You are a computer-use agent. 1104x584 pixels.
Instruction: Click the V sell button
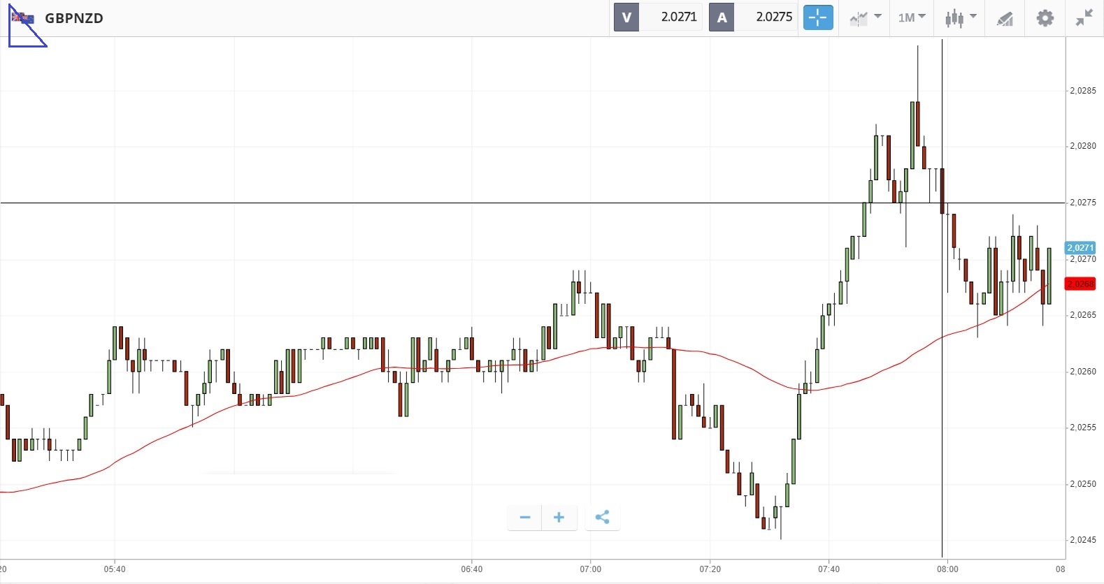626,17
